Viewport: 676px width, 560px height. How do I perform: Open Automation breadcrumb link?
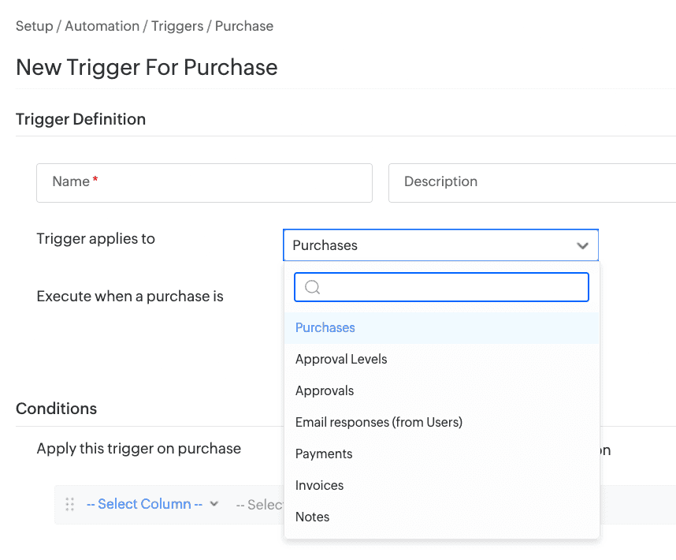pos(102,26)
